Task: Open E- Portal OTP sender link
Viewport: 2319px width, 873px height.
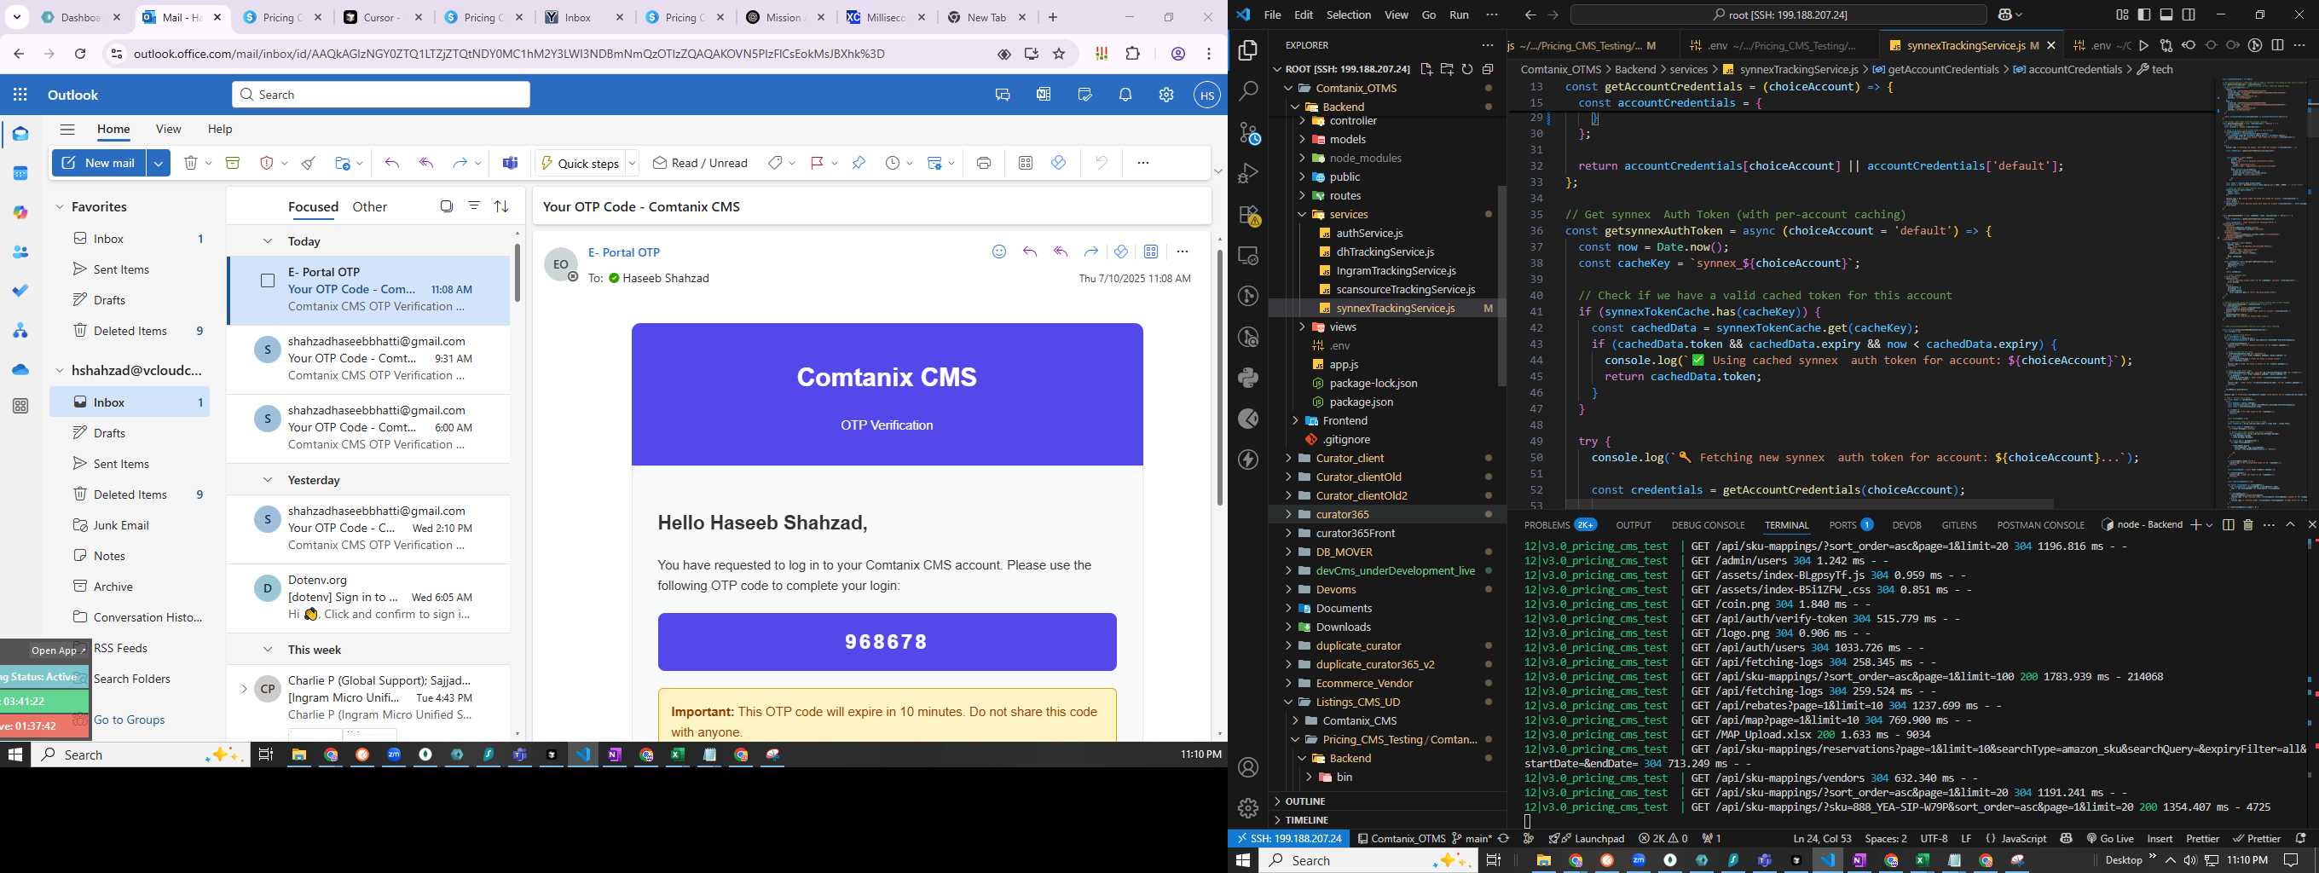Action: coord(624,252)
